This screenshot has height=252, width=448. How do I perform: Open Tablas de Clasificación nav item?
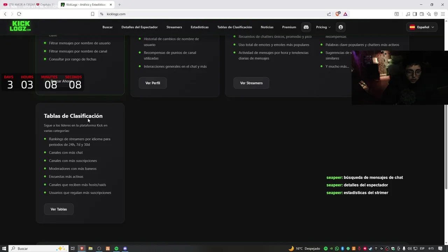[234, 27]
